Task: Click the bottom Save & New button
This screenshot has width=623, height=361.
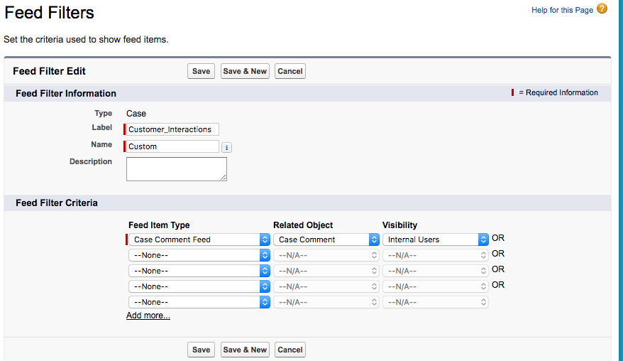Action: click(x=245, y=350)
